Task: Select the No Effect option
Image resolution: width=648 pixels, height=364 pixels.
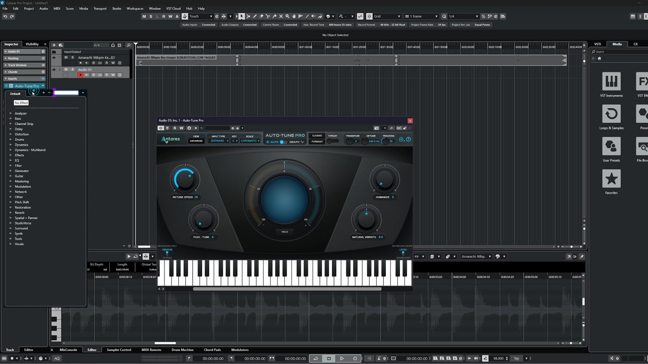Action: 21,103
